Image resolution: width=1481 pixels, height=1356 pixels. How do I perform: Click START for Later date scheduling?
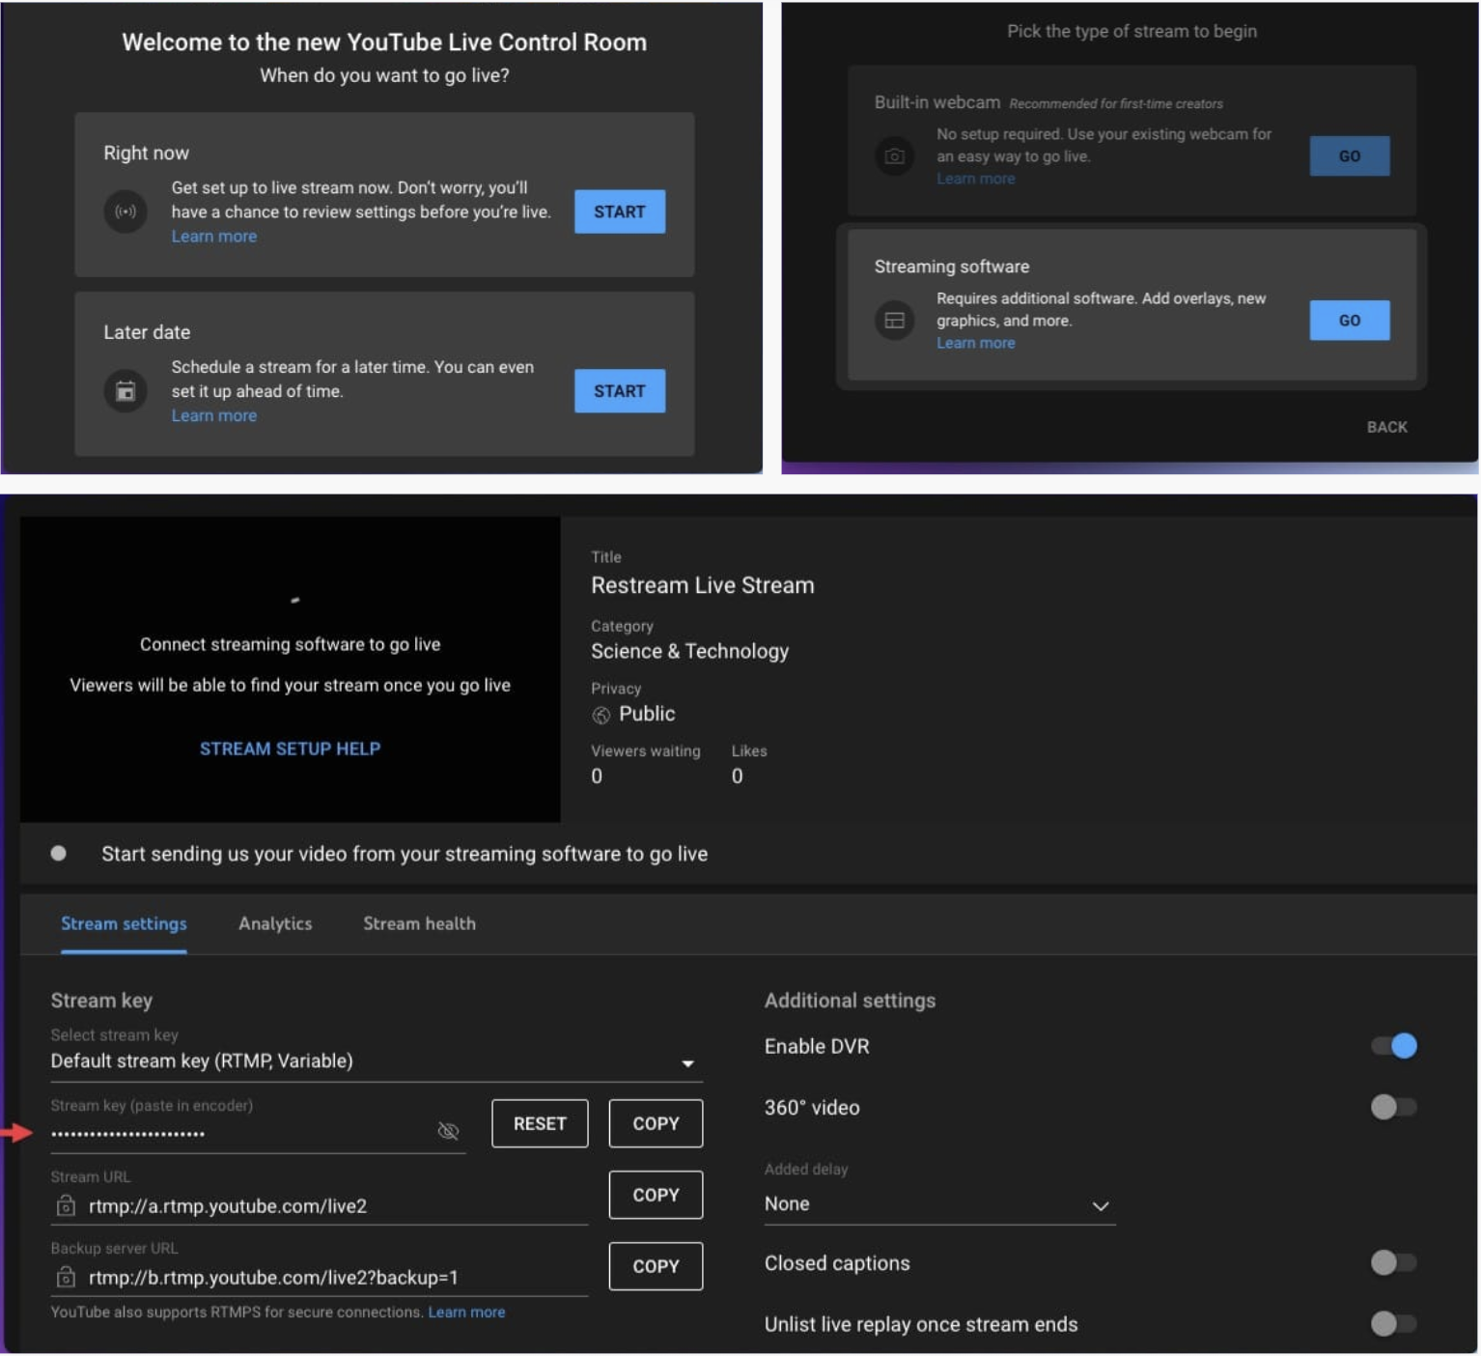point(620,391)
